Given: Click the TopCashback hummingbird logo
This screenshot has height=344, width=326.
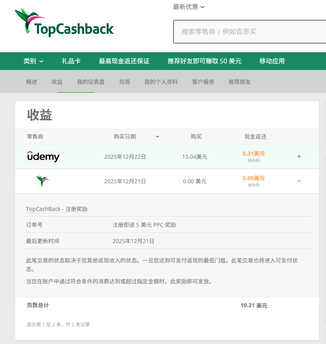Looking at the screenshot, I should tap(64, 23).
